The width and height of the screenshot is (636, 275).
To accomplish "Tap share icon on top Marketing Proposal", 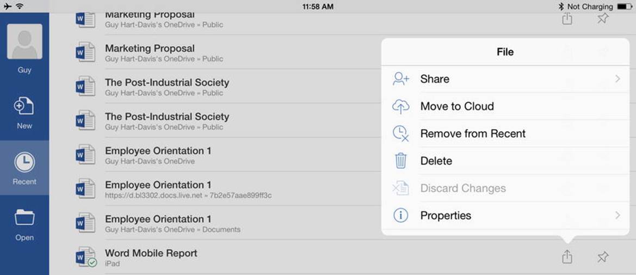I will pos(567,19).
